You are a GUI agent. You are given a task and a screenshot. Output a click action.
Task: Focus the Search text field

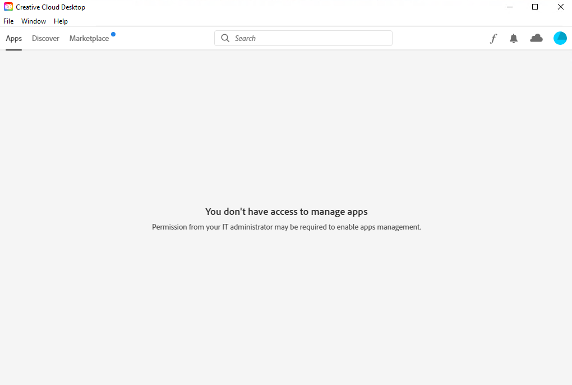point(308,38)
